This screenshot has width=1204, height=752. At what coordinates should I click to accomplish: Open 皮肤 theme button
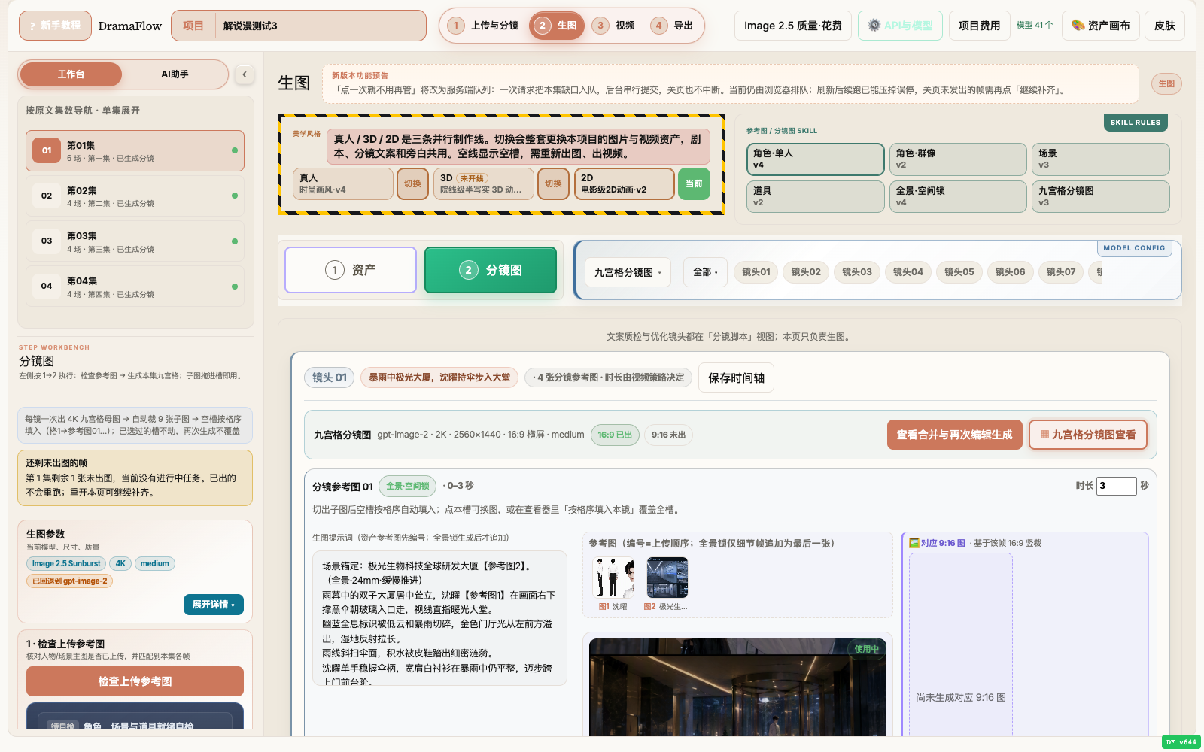click(1165, 26)
